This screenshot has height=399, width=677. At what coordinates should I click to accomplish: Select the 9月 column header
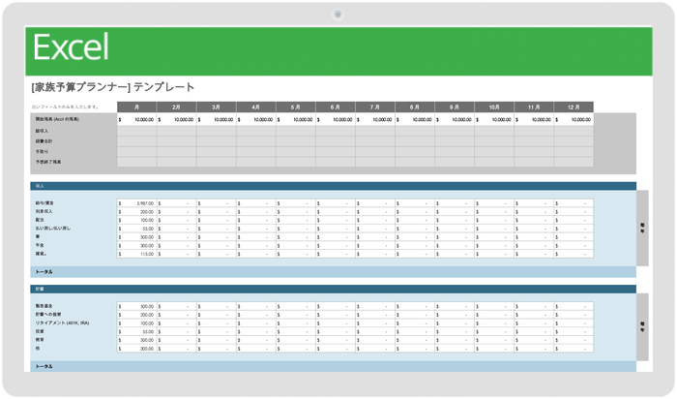(455, 107)
